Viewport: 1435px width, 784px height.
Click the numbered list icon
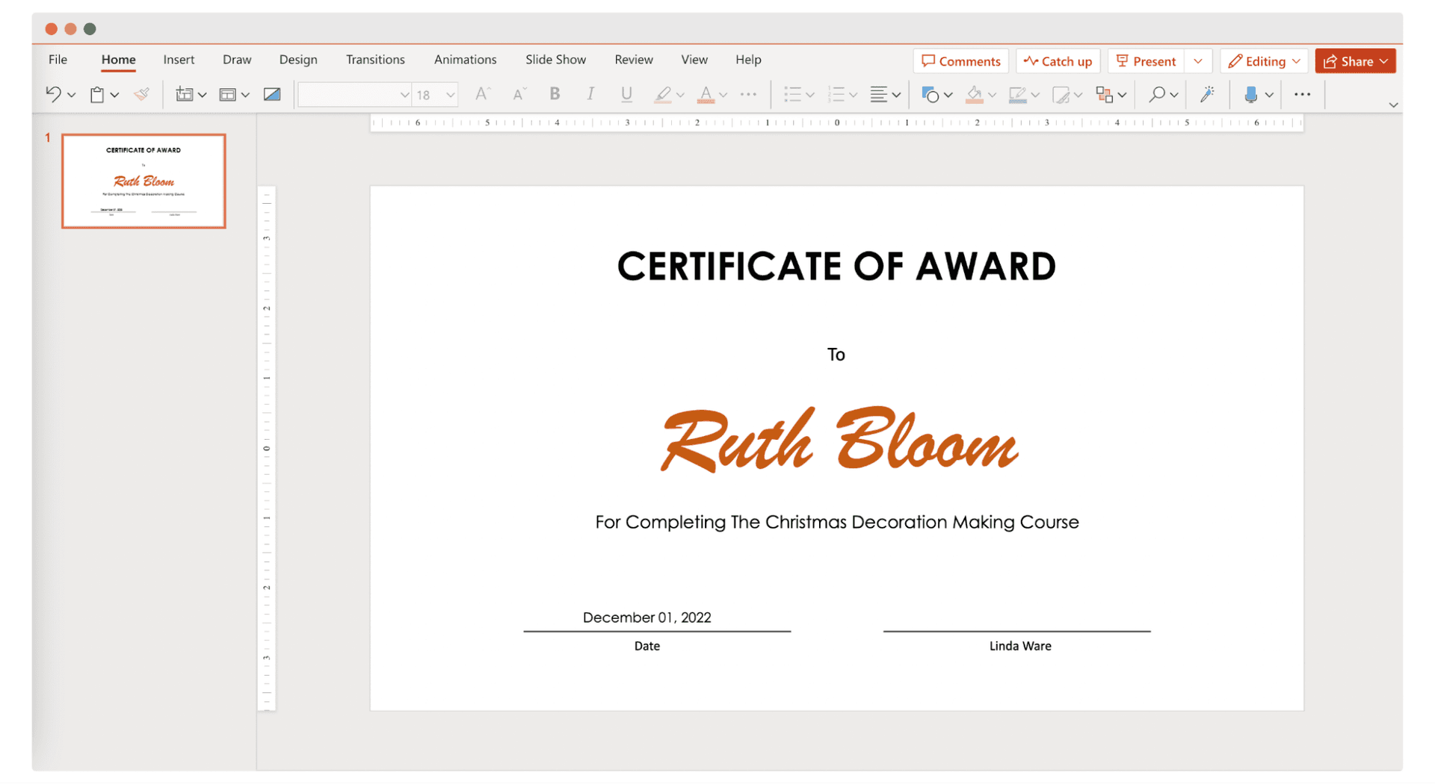[x=836, y=94]
